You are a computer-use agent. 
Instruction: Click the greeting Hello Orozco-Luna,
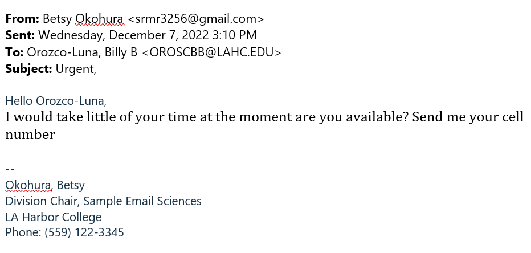pos(56,101)
